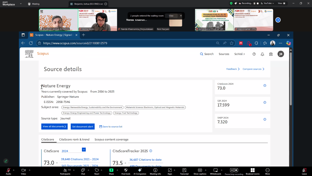Image resolution: width=312 pixels, height=176 pixels.
Task: Click the Scopus help question mark icon
Action: pyautogui.click(x=254, y=54)
